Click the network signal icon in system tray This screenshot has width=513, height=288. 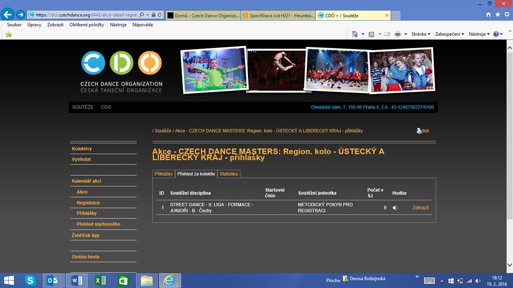click(x=469, y=281)
